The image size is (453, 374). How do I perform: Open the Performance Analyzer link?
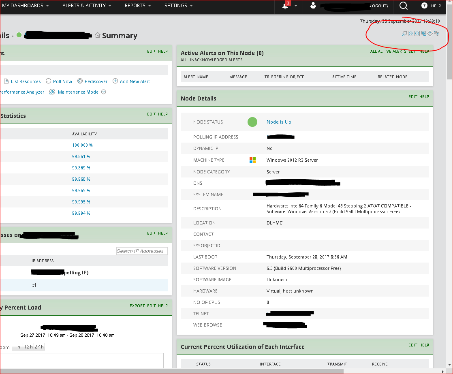pyautogui.click(x=22, y=92)
